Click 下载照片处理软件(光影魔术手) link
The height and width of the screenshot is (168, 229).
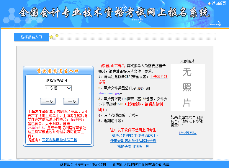(133, 135)
